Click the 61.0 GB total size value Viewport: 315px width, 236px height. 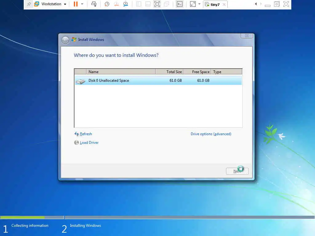coord(176,81)
